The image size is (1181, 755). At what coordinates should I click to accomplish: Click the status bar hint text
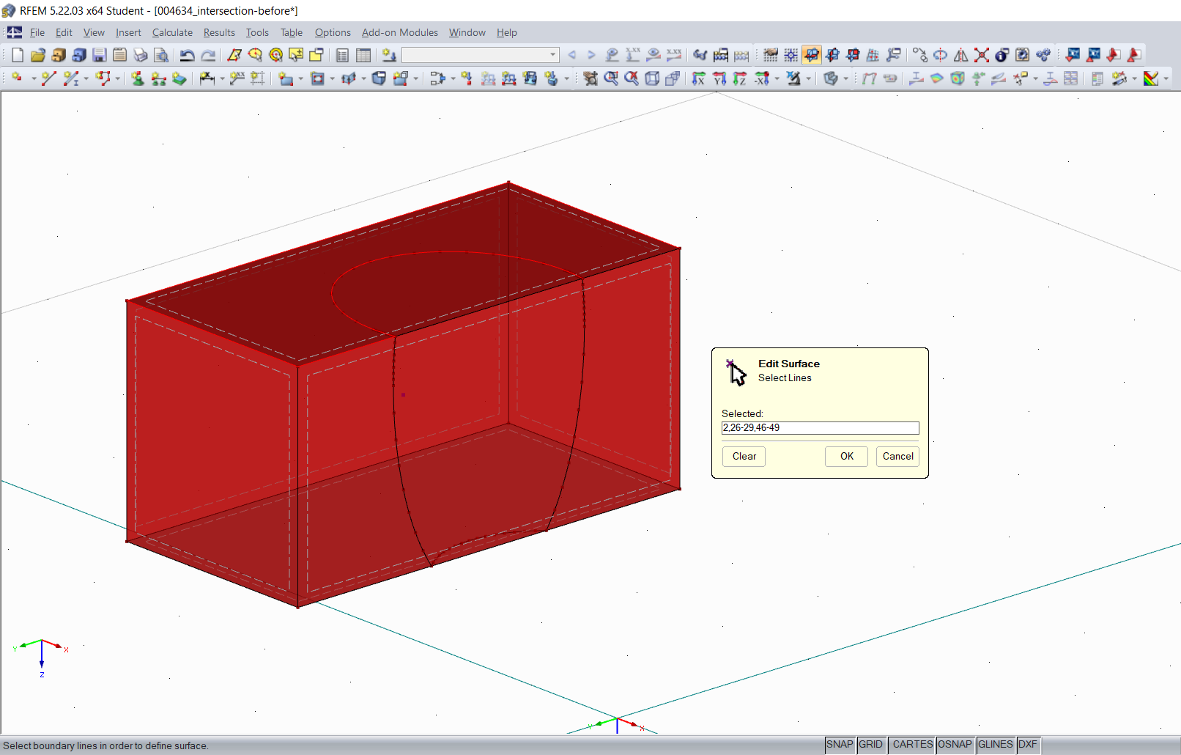(x=105, y=745)
